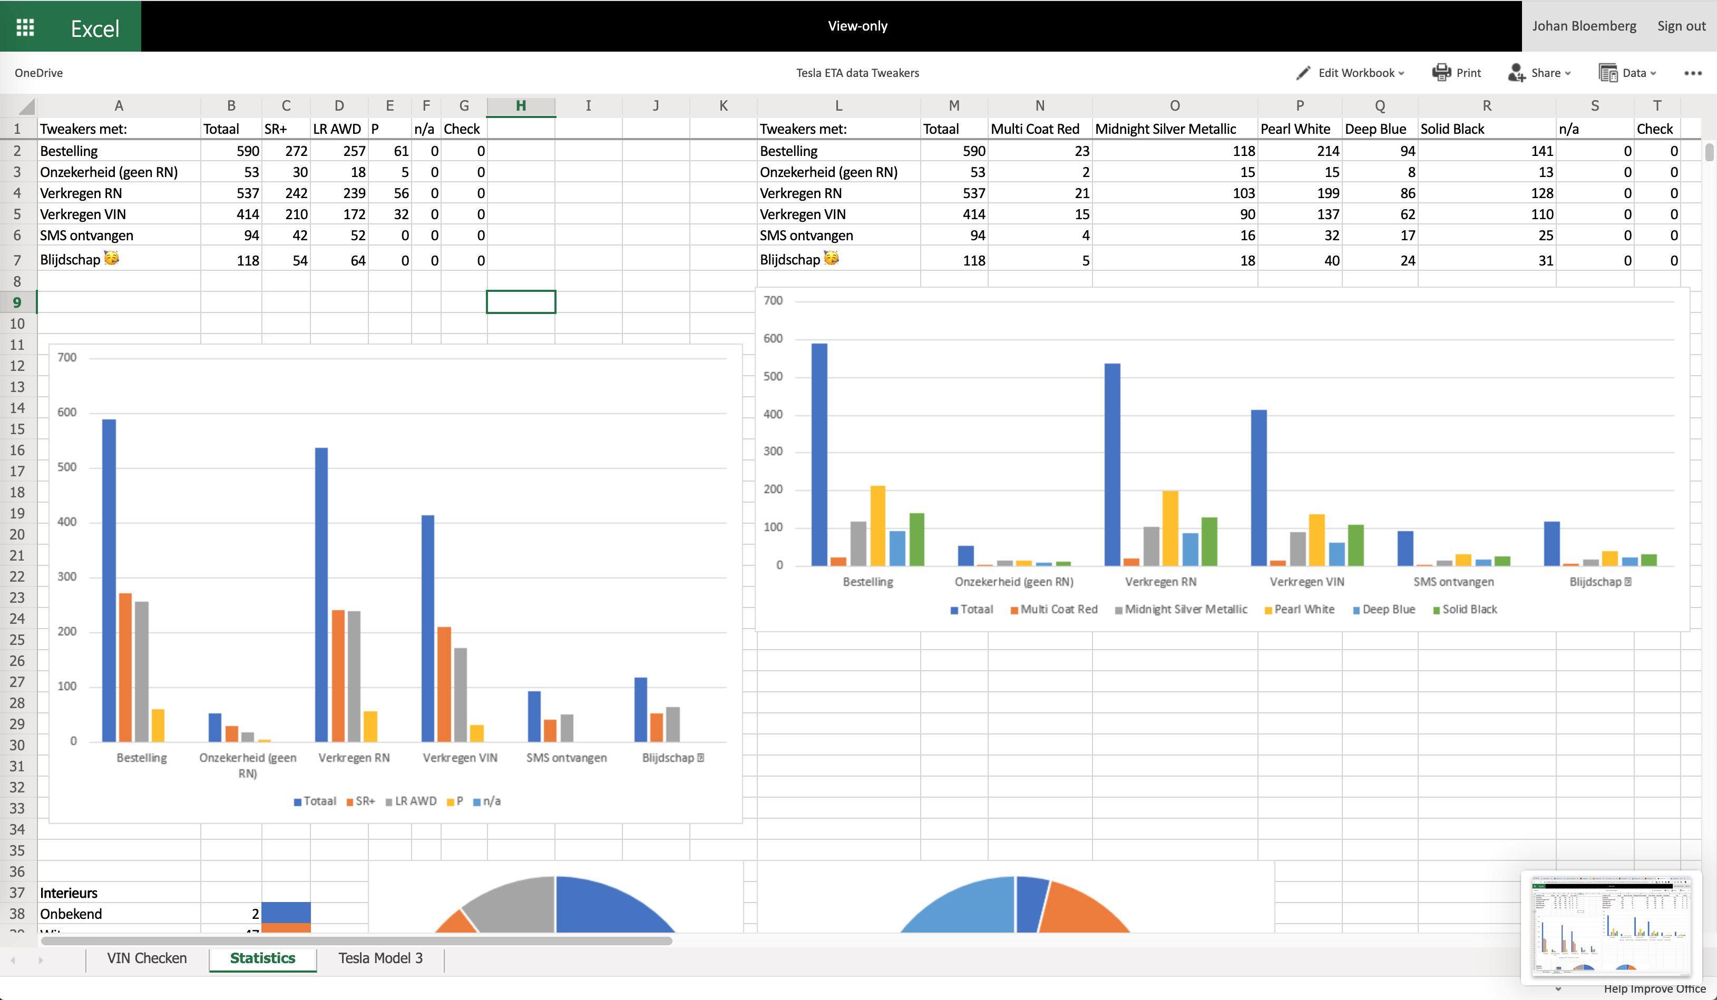Screen dimensions: 1717x1000
Task: Select column O header
Action: pyautogui.click(x=1175, y=105)
